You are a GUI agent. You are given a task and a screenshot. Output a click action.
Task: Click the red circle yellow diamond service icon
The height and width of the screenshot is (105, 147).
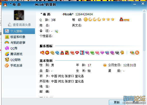click(47, 53)
